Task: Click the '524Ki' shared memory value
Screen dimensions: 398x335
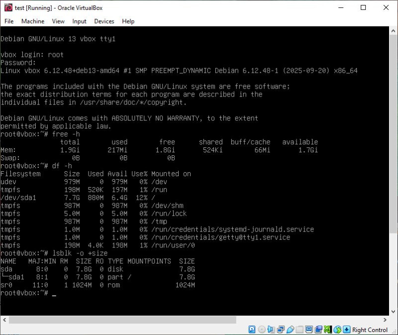Action: 213,150
